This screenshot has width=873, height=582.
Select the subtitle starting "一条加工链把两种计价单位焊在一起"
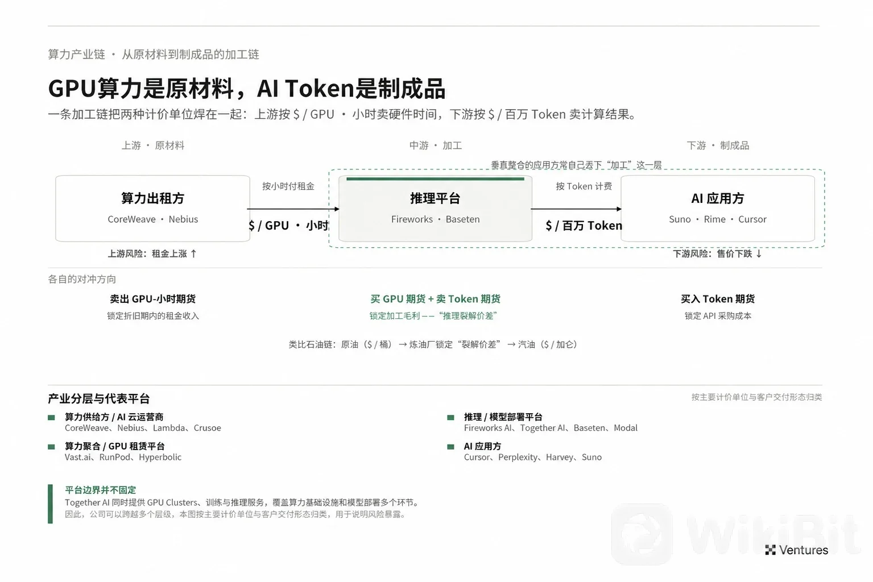point(342,114)
